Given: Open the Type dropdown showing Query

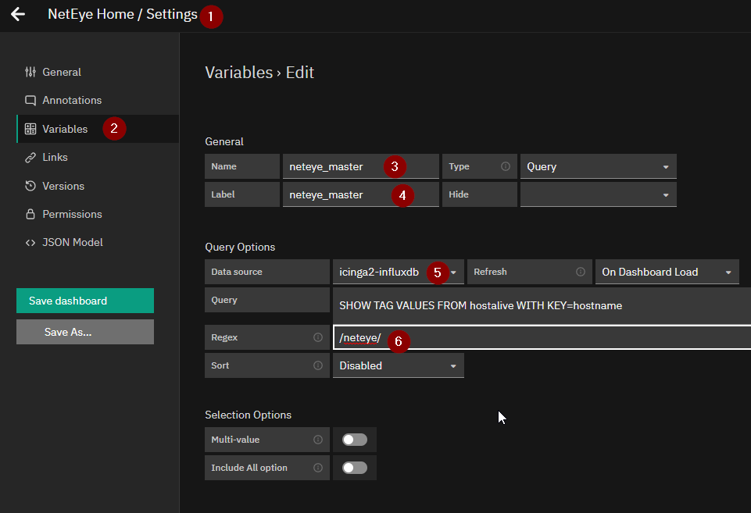Looking at the screenshot, I should [598, 166].
